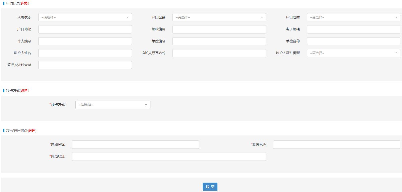Click the 户口地址 input field

coord(85,29)
